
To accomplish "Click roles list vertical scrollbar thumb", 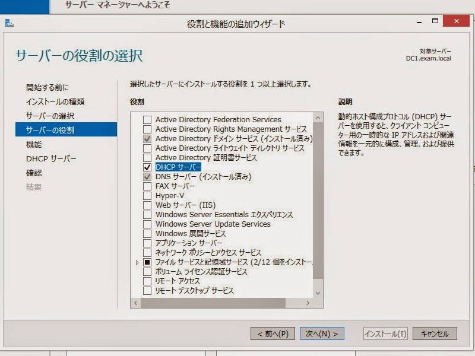I will 318,201.
